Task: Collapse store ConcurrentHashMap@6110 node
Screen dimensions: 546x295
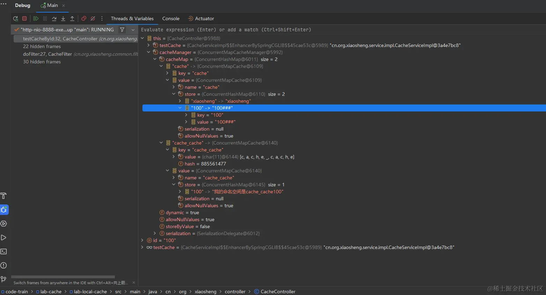Action: [174, 94]
